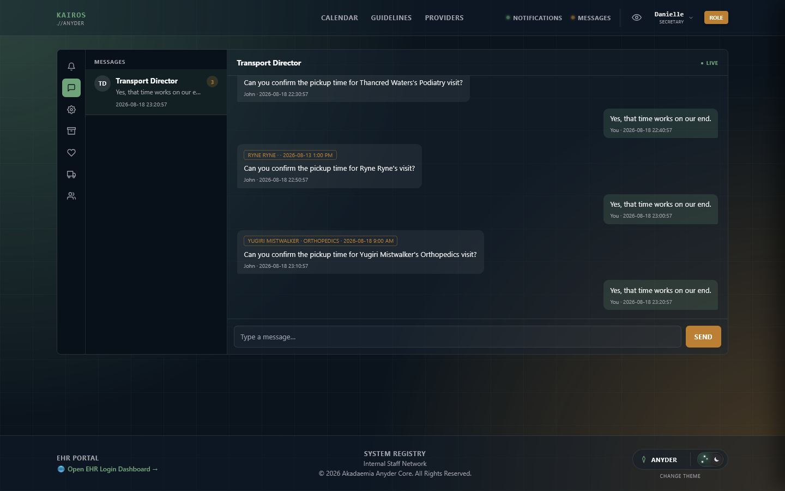Open EHR Login Dashboard link
This screenshot has width=785, height=491.
coord(113,469)
